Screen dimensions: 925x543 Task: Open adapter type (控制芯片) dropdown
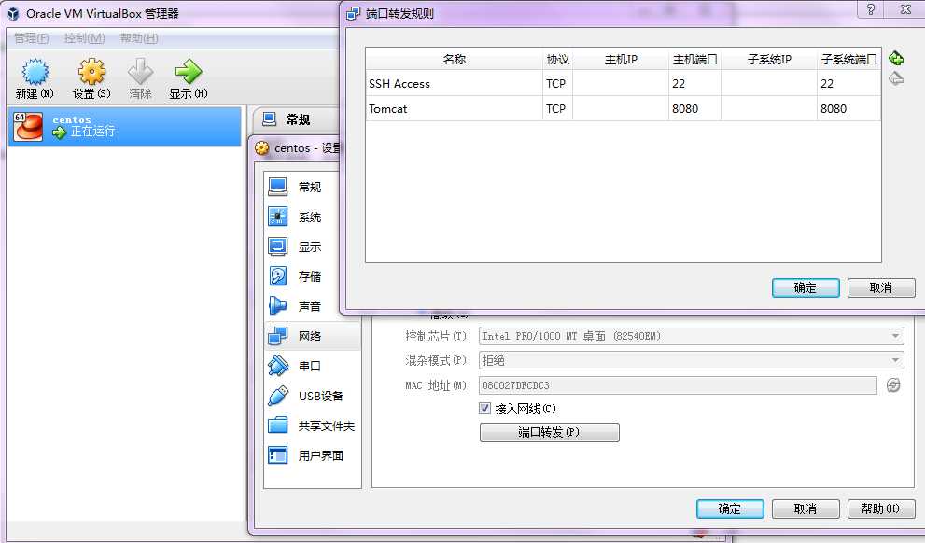692,336
